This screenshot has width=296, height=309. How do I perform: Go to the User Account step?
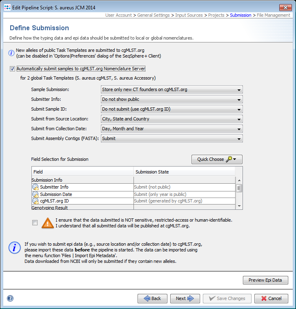(x=118, y=15)
